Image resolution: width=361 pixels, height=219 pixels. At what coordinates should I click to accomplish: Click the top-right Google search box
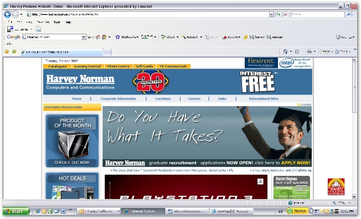pos(317,14)
